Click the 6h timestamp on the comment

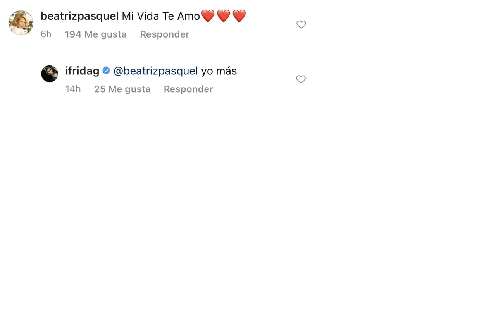point(46,34)
